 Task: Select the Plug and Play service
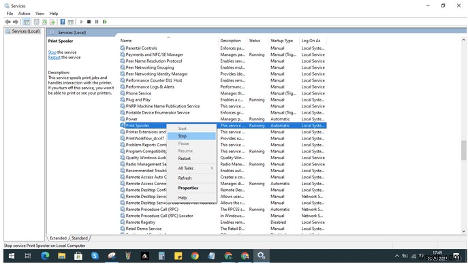[x=223, y=100]
